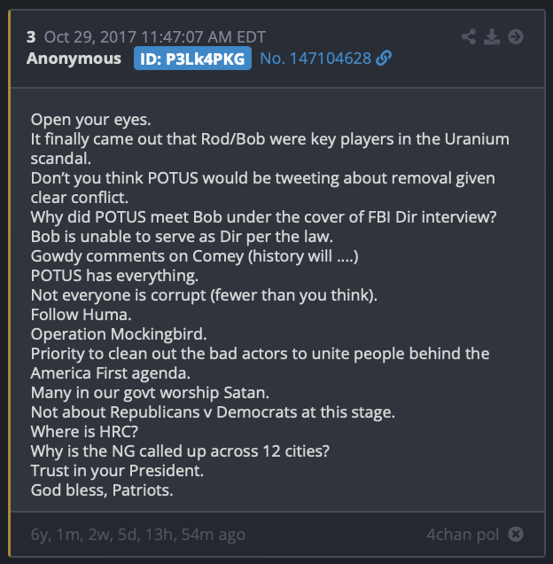The image size is (553, 564).
Task: Click the line "POTUS has everything."
Action: [x=114, y=276]
